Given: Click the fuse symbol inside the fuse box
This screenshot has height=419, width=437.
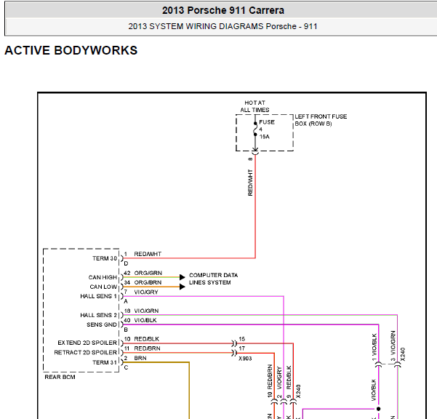Looking at the screenshot, I should [x=255, y=129].
